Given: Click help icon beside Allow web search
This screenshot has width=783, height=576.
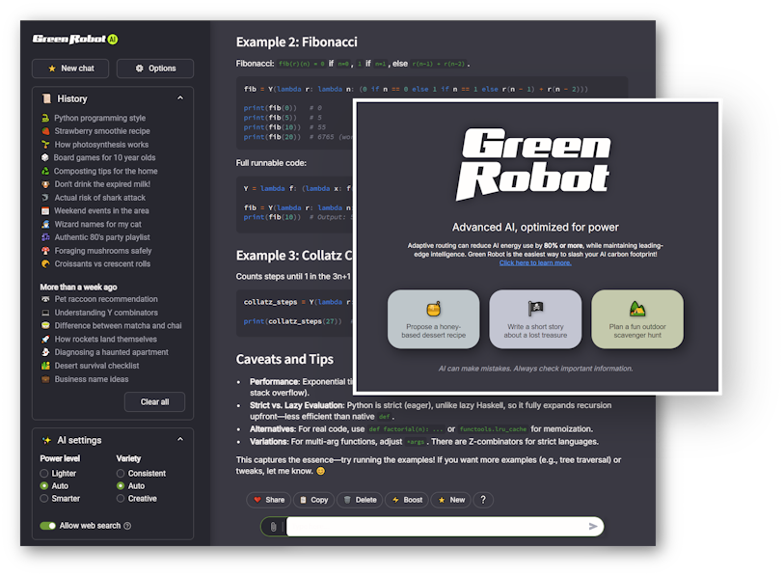Looking at the screenshot, I should 127,526.
